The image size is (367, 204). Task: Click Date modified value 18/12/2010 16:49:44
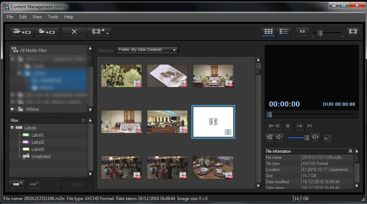321,181
